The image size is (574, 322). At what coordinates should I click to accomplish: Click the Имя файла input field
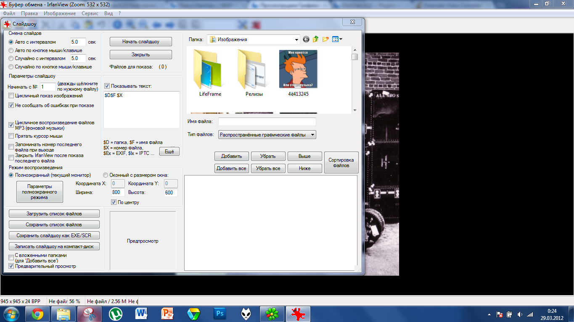click(x=267, y=122)
